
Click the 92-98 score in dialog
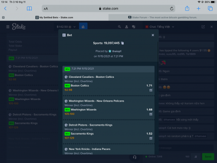68,90
